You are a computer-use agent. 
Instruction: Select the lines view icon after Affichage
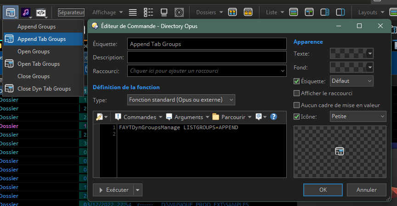[x=133, y=12]
